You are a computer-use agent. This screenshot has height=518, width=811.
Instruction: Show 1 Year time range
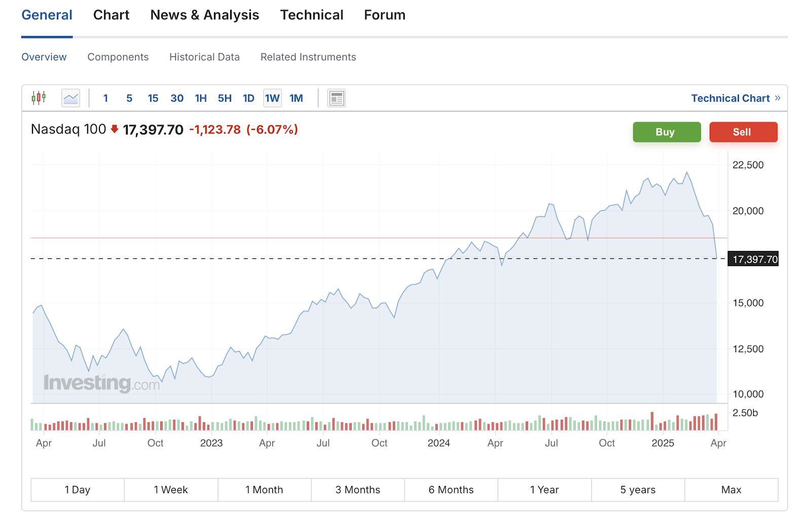[x=544, y=490]
